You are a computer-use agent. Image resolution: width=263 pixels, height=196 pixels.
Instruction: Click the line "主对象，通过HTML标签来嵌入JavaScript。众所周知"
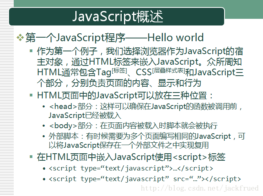139,62
